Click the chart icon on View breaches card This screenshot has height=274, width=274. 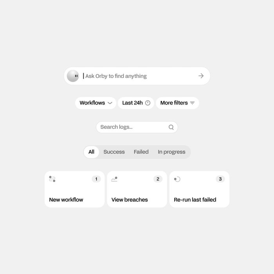coord(114,179)
